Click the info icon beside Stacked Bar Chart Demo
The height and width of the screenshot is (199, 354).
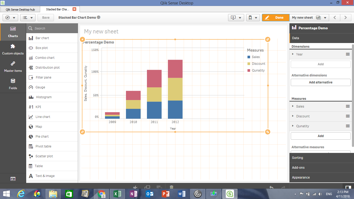[98, 17]
